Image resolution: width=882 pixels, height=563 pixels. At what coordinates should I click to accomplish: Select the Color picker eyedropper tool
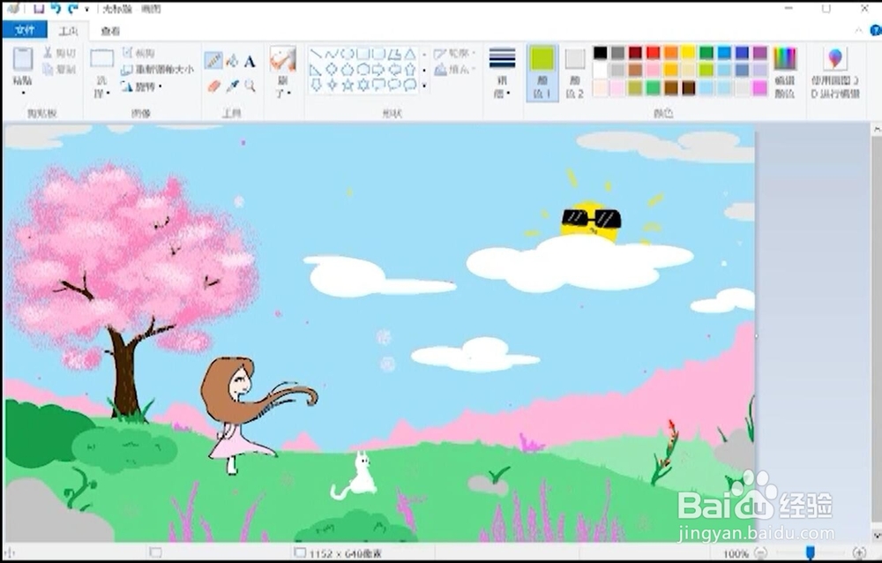233,84
